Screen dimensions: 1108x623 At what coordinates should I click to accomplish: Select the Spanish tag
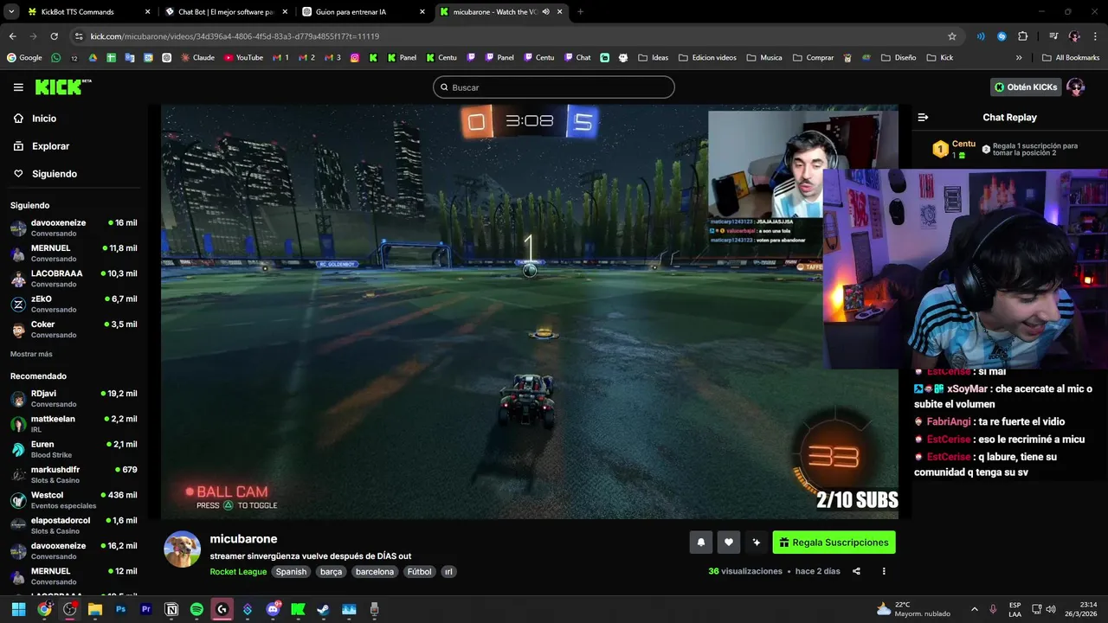point(291,572)
